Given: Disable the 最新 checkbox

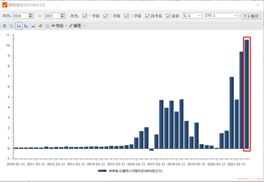Looking at the screenshot, I should point(168,16).
